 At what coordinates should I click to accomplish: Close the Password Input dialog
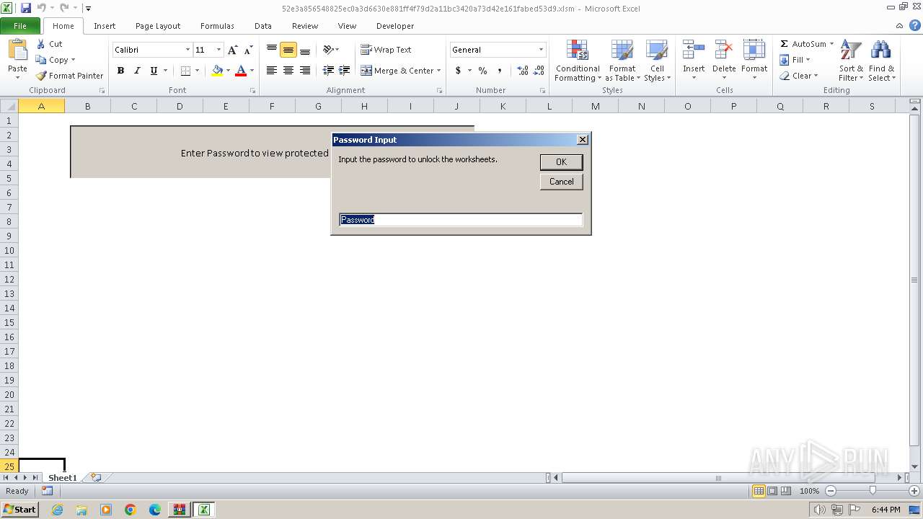pyautogui.click(x=583, y=140)
